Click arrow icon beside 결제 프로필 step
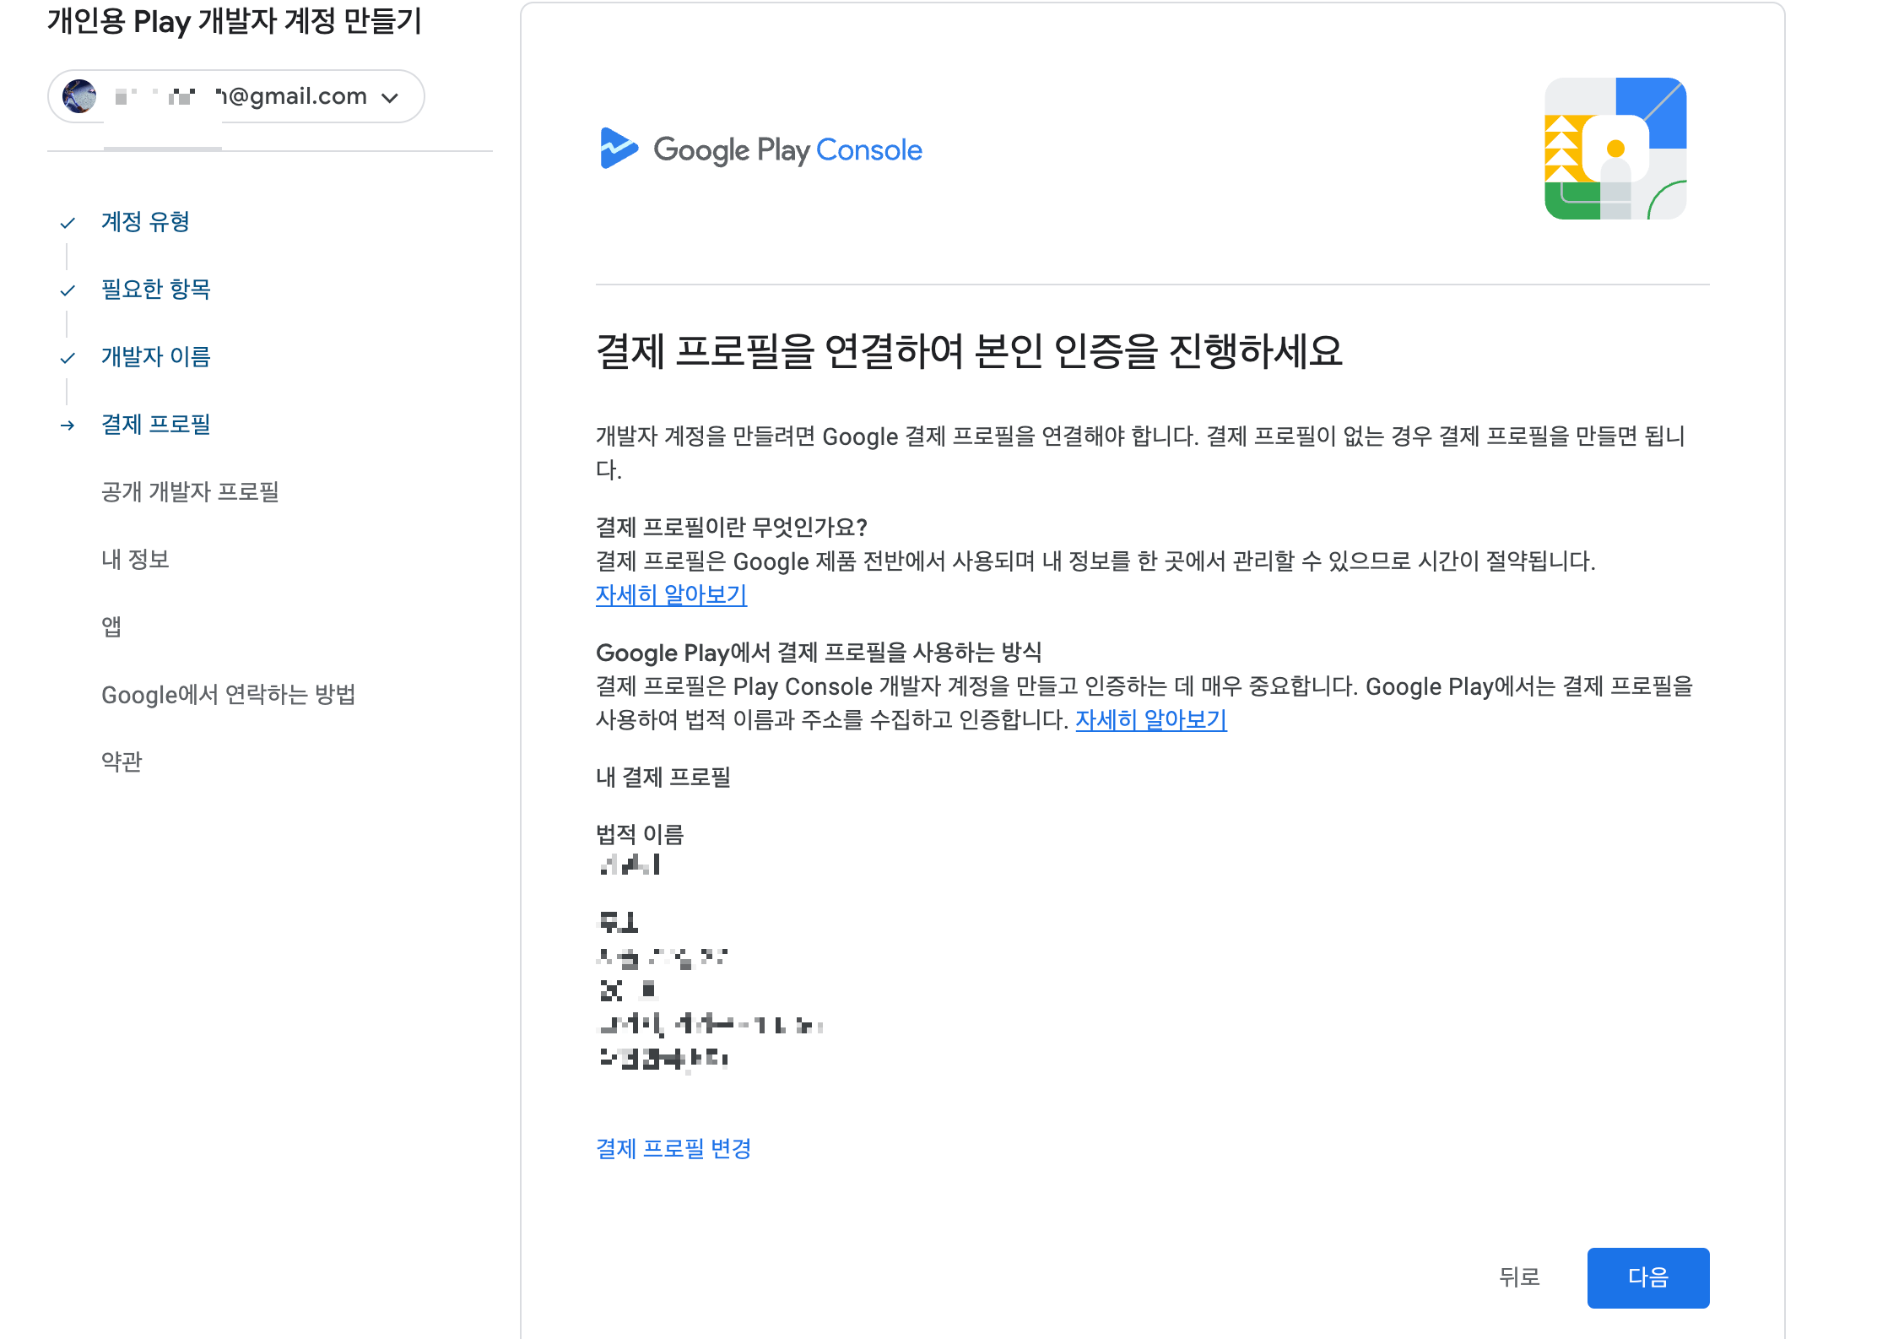 click(68, 426)
